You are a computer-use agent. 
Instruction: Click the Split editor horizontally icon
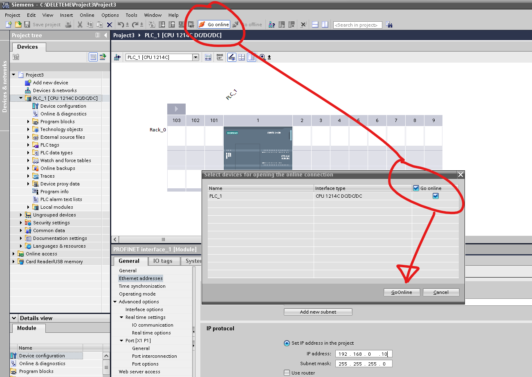pyautogui.click(x=315, y=25)
